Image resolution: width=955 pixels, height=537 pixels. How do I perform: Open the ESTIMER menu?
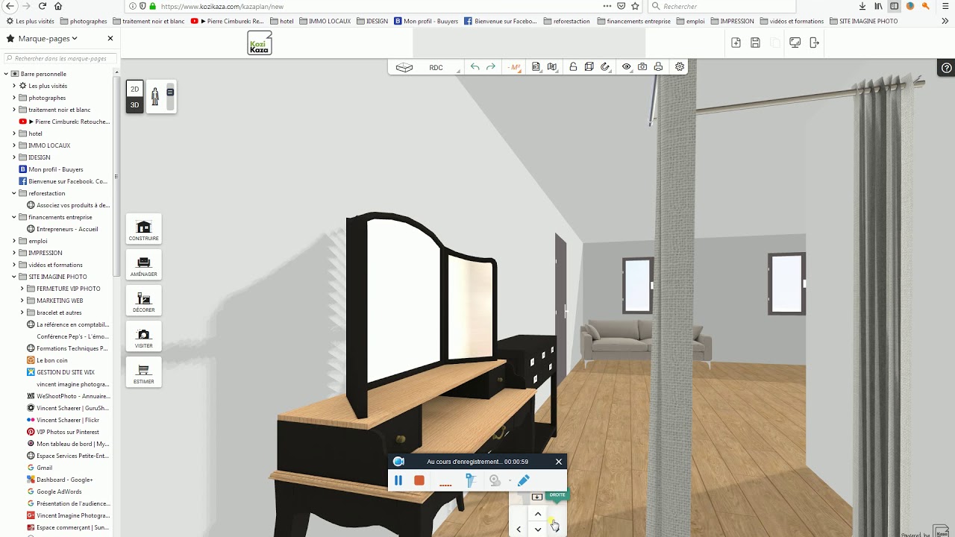click(x=143, y=374)
